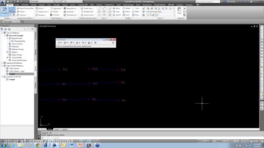Click the Corridor tool in Create Design

tap(55, 15)
